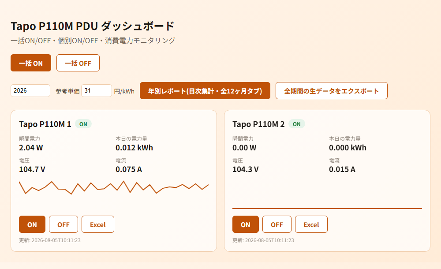Download Excel for Tapo P110M 1
Viewport: 441px width, 269px height.
pyautogui.click(x=98, y=224)
